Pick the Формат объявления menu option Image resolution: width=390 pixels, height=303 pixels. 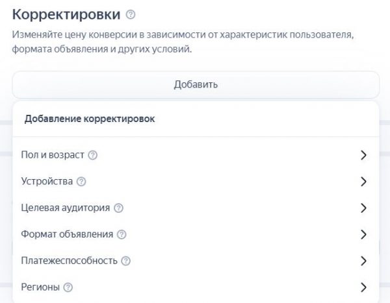click(67, 234)
